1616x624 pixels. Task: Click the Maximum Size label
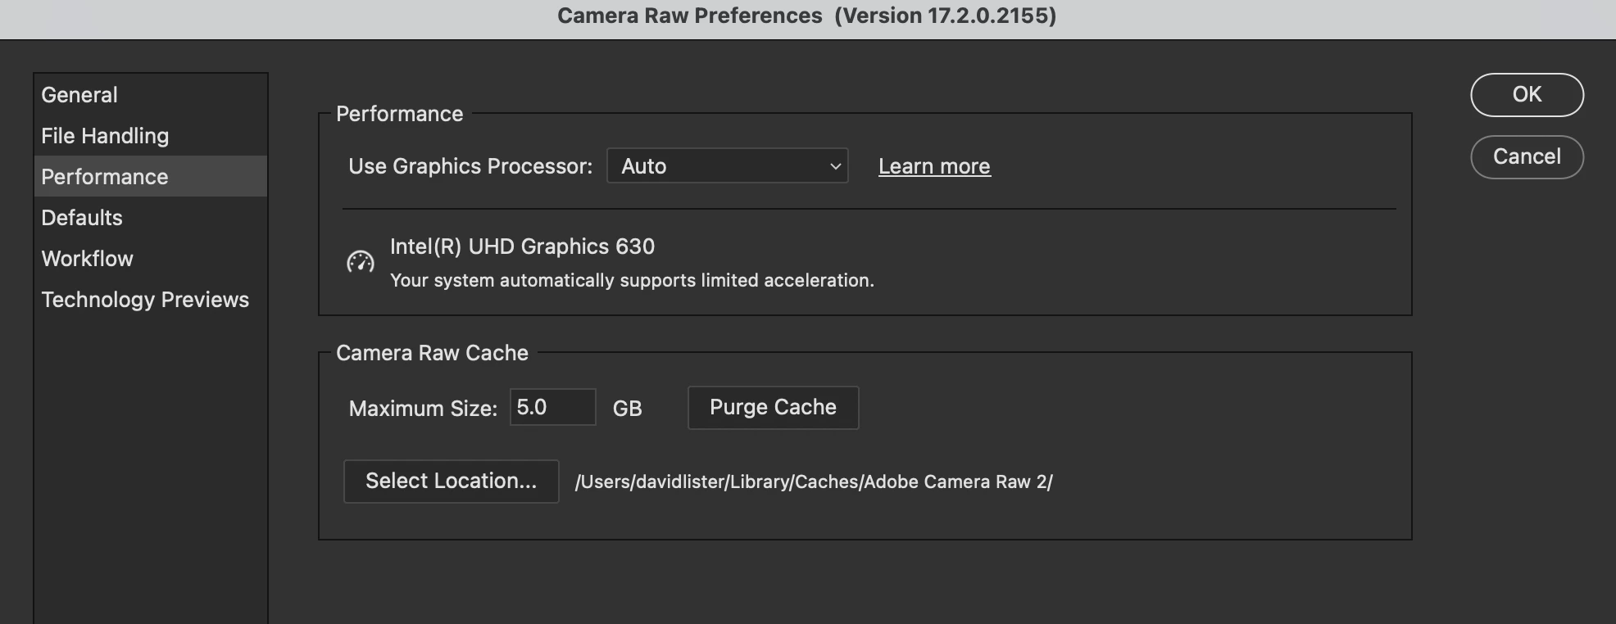pos(423,409)
